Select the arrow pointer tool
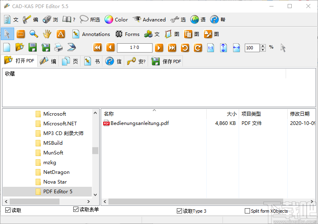318x224 pixels. coord(7,34)
